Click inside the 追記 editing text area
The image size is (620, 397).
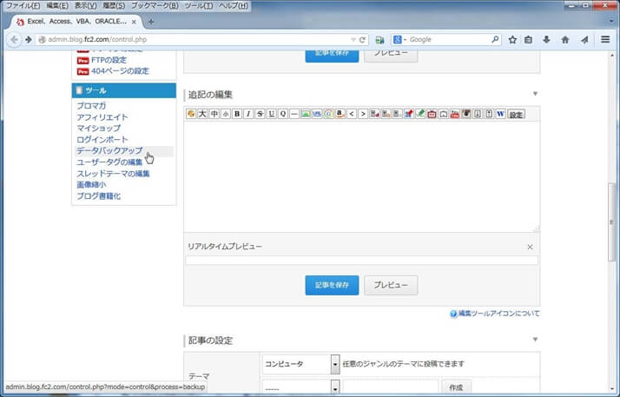pyautogui.click(x=361, y=176)
